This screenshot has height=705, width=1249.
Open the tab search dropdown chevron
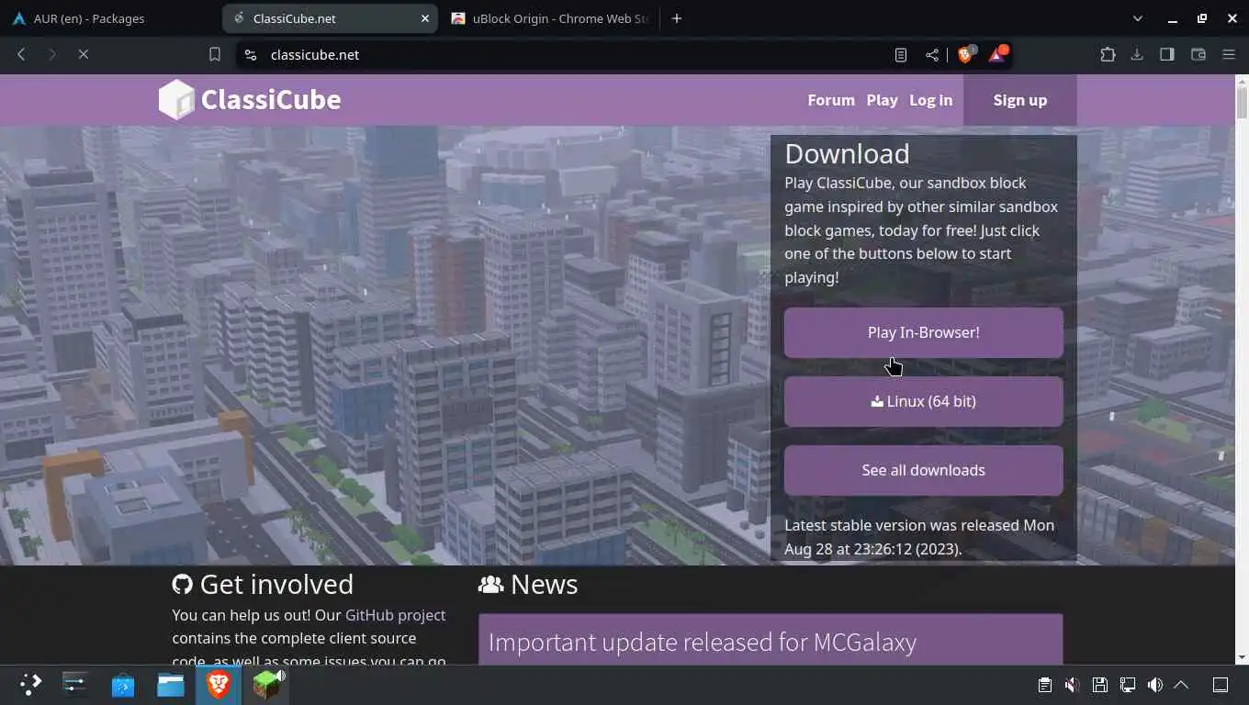point(1138,18)
